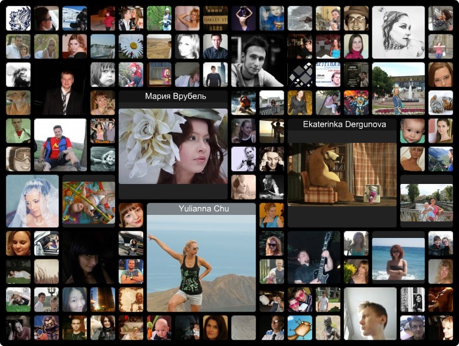Select the child swimming in water thumbnail
Screen dimensions: 459x346
(103, 159)
